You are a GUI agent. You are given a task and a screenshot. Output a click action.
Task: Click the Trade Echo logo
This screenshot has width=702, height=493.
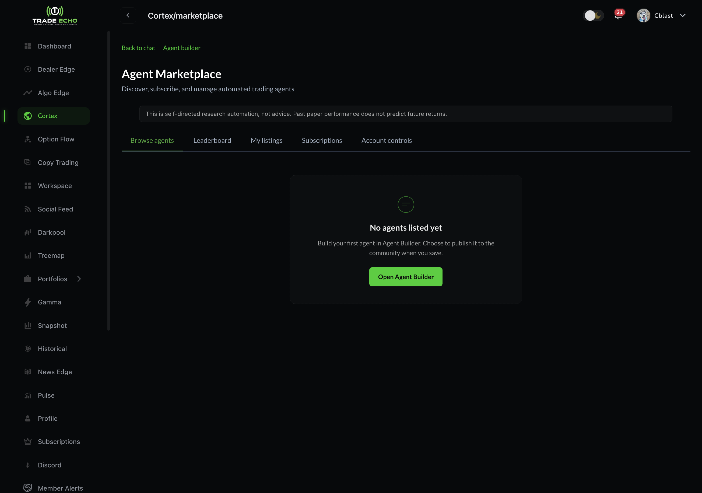tap(55, 15)
